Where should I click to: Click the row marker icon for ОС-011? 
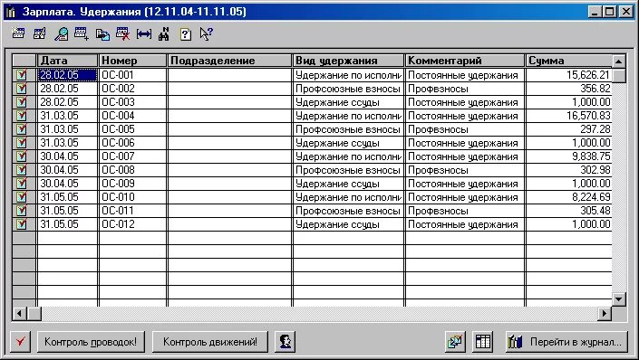[22, 211]
